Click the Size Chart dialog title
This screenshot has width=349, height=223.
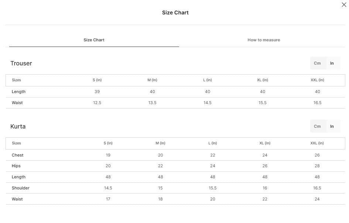click(x=175, y=13)
